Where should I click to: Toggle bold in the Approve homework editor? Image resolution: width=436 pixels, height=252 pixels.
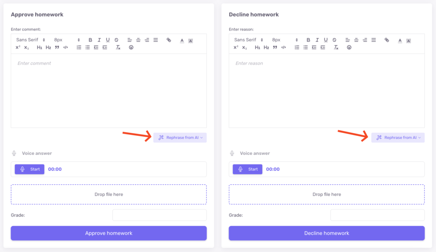point(90,40)
